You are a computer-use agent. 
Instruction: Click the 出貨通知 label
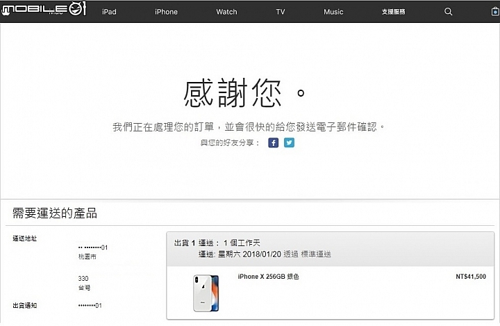pyautogui.click(x=24, y=306)
